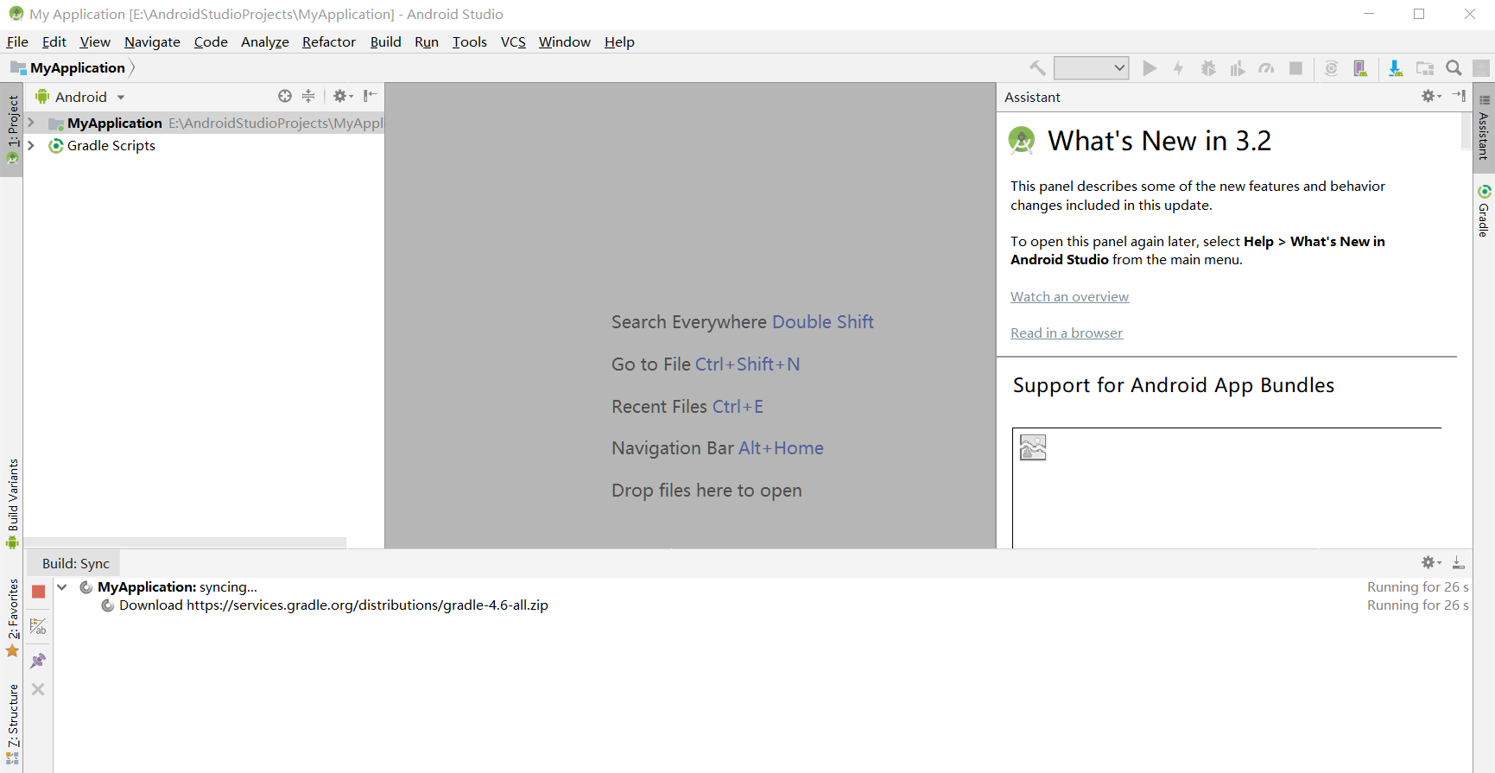Click the Search Everywhere magnifier icon
Screen dimensions: 1495x773
(x=1454, y=68)
